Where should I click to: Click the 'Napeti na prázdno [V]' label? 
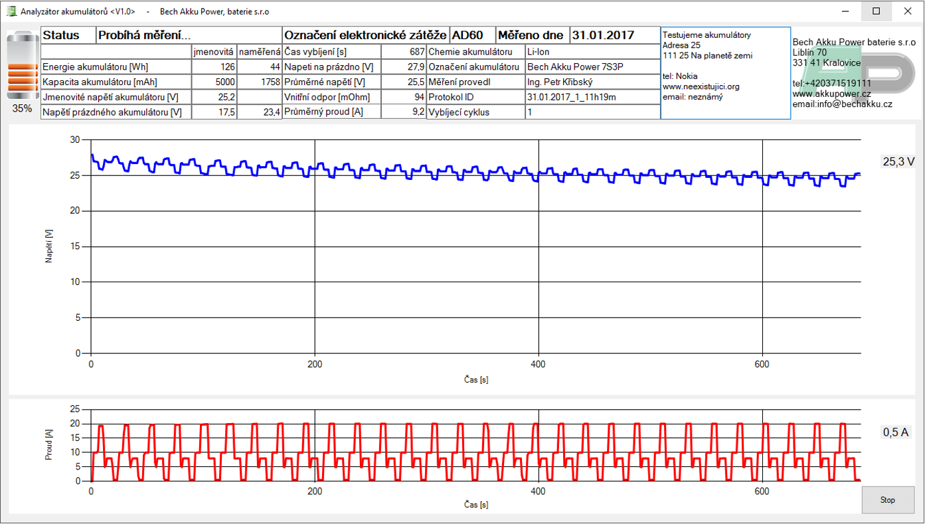328,66
